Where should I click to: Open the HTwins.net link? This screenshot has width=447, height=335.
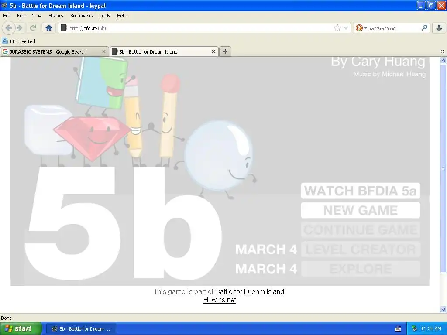220,300
